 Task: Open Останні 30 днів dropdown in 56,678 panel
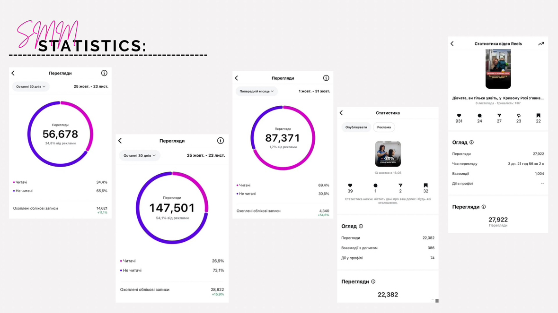[31, 87]
